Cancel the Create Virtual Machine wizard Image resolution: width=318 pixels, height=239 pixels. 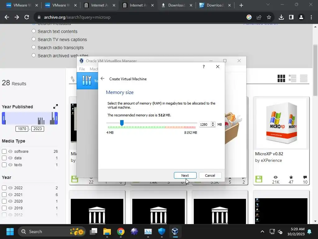[210, 176]
